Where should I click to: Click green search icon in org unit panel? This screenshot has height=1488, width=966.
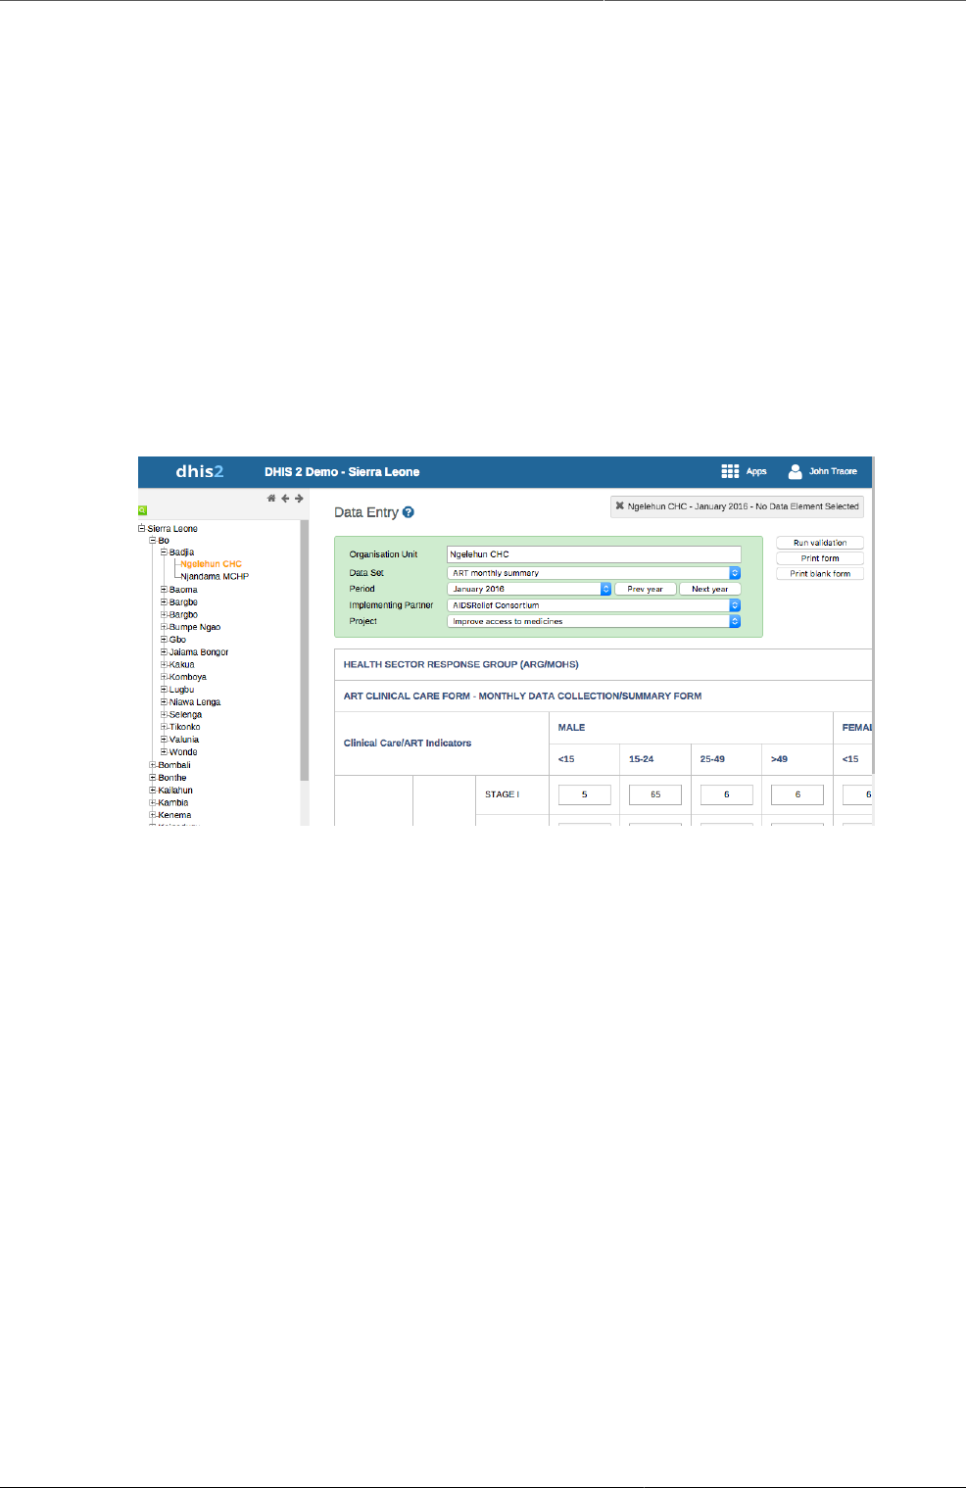(142, 510)
